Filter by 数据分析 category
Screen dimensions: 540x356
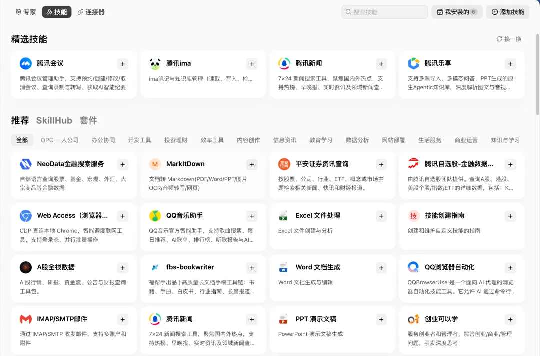coord(357,140)
